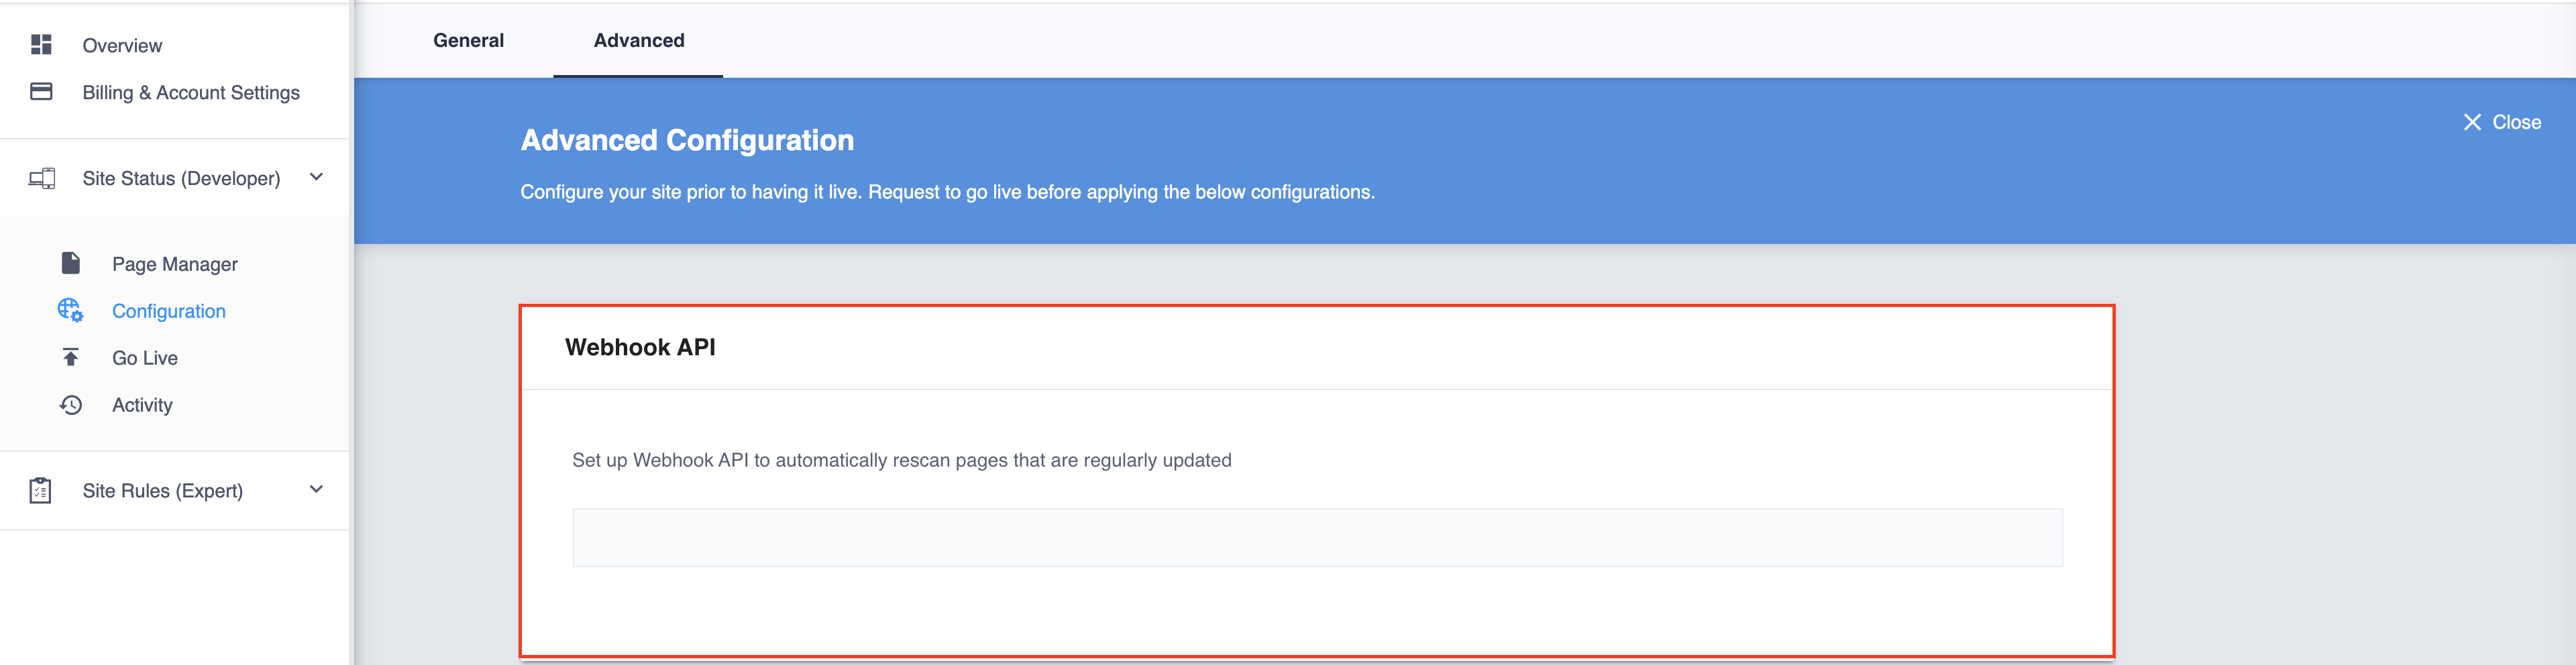This screenshot has width=2576, height=665.
Task: Click the Activity history clock icon
Action: pos(70,404)
